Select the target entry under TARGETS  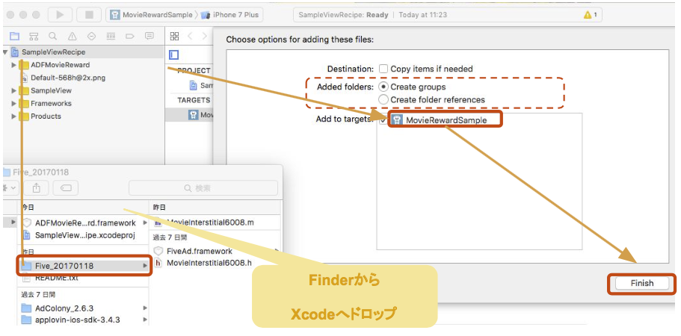(201, 115)
